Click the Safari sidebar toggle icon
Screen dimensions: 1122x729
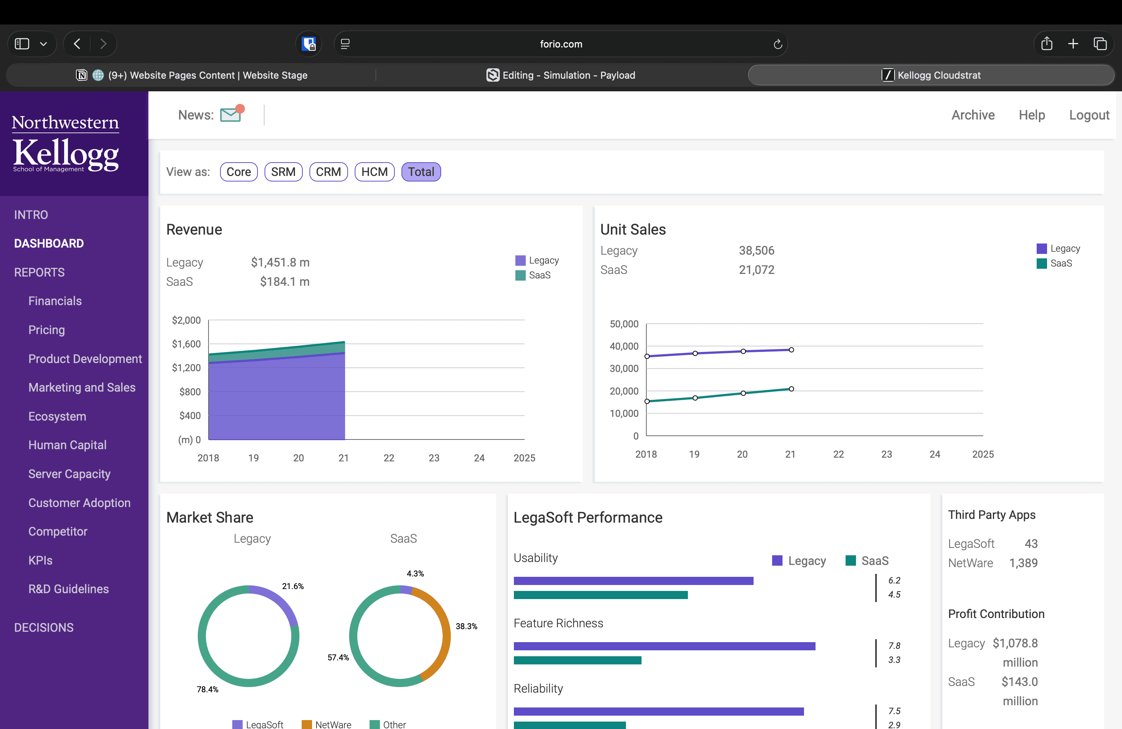tap(22, 44)
